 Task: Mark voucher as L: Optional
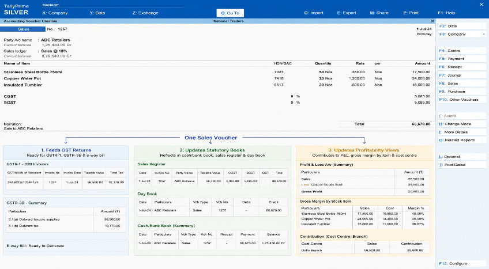[x=461, y=157]
